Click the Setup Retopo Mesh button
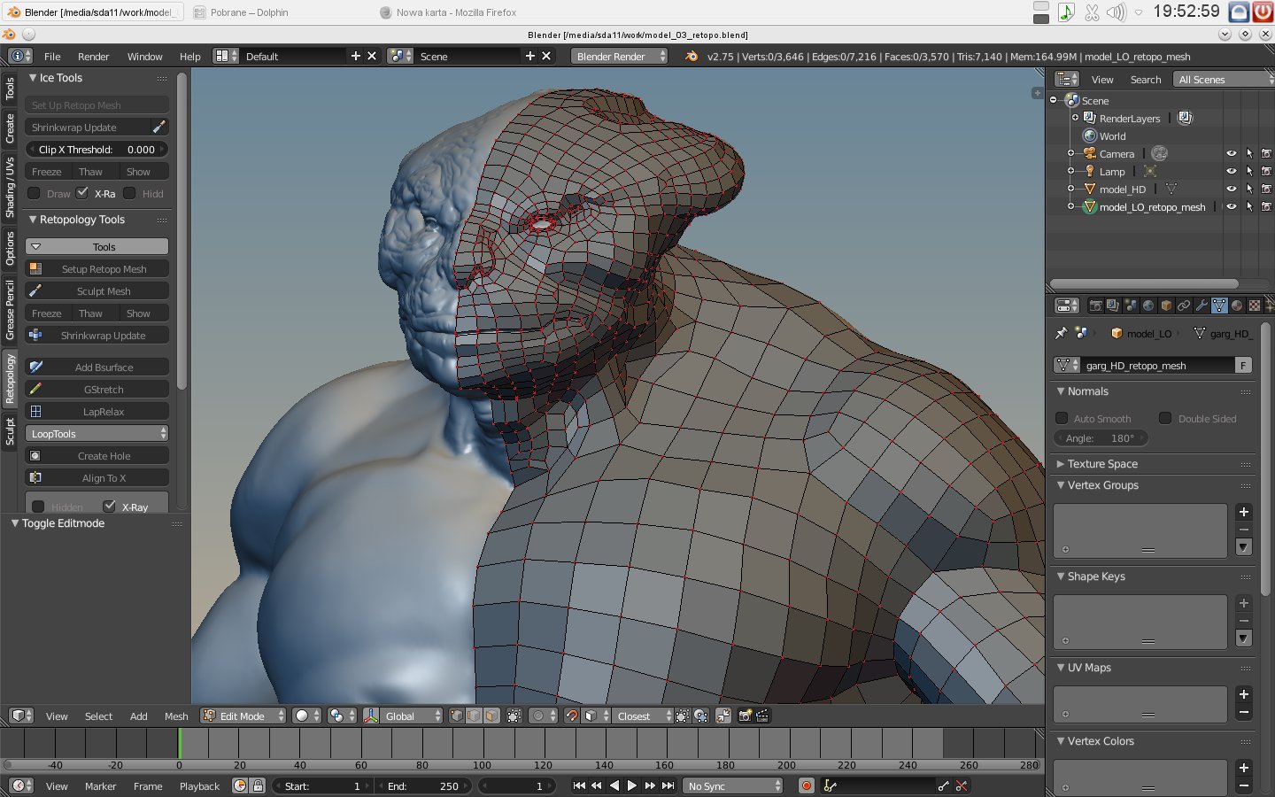1275x797 pixels. tap(97, 268)
